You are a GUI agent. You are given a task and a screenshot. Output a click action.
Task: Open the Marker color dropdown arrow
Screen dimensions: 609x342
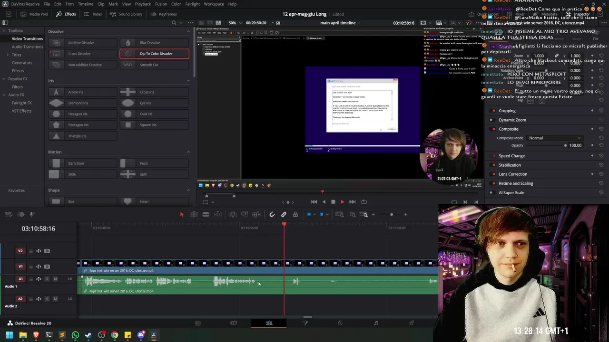tap(327, 215)
